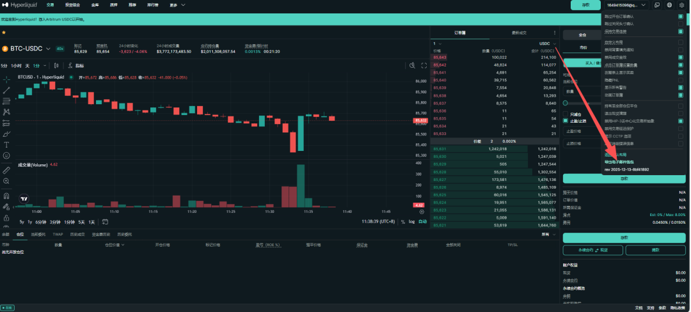Select the crosshair cursor tool on chart
Screen dimensions: 691x312
coord(6,80)
